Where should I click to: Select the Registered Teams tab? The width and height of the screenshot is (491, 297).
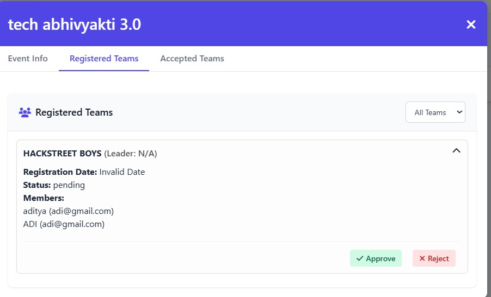(x=104, y=59)
